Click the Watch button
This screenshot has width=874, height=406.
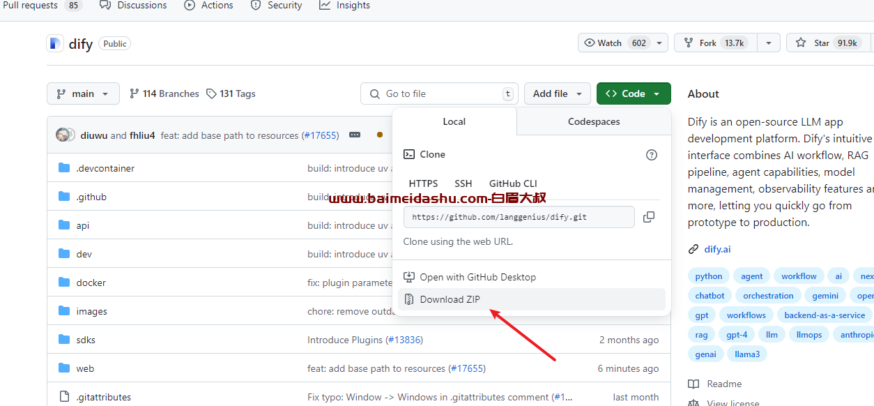[623, 43]
